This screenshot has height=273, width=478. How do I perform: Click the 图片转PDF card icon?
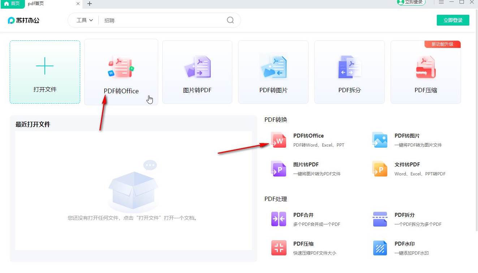point(197,67)
